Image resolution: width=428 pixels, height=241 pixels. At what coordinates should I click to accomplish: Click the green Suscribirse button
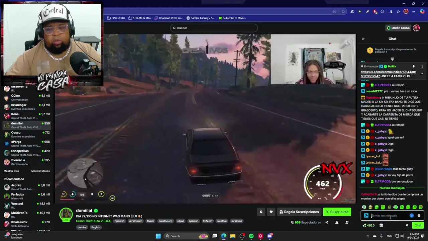[337, 212]
